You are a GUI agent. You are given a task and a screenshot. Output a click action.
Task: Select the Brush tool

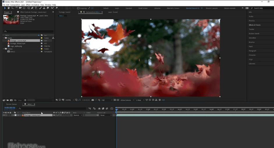[40, 8]
